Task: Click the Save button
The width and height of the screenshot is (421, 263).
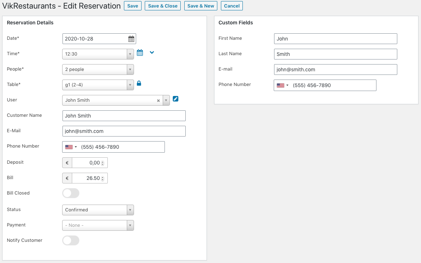Action: [133, 6]
